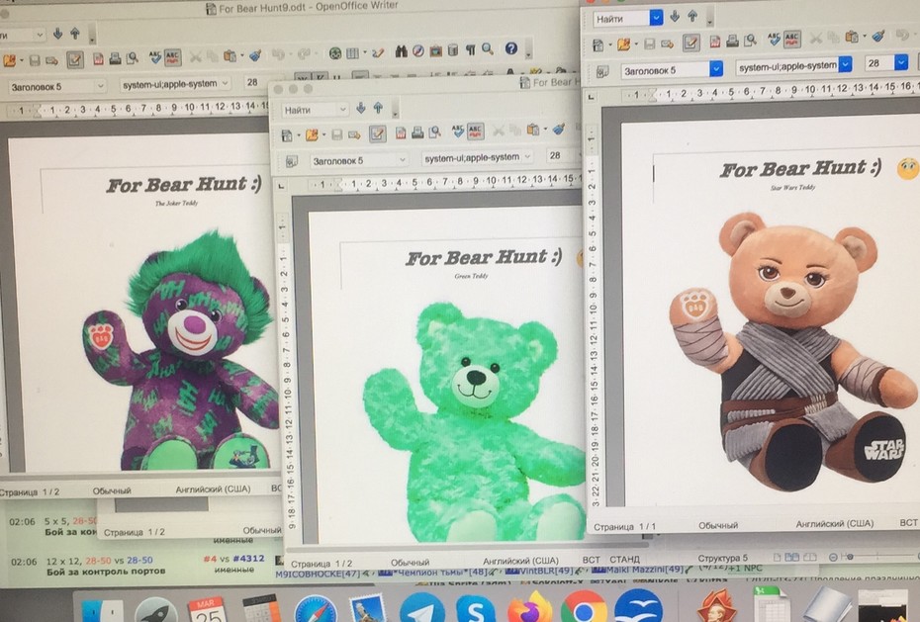Open the paragraph style dropdown in the Joker Teddy window
This screenshot has width=920, height=622.
[100, 86]
